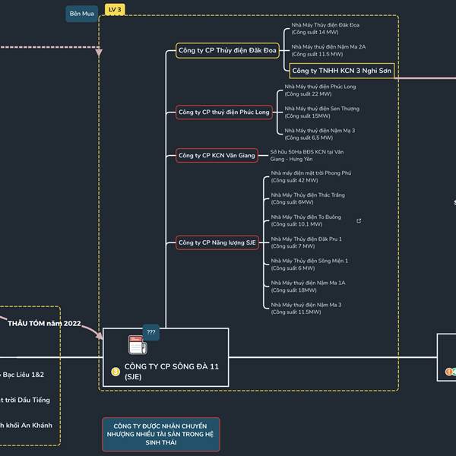456x456 pixels.
Task: Select 'Nhà Máy Thủy điện Thác Trắng' item
Action: 308,198
